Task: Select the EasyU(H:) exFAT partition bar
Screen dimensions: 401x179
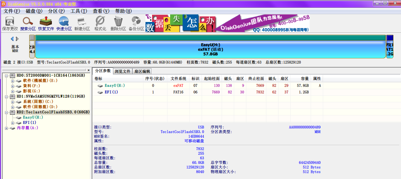Action: coord(211,47)
